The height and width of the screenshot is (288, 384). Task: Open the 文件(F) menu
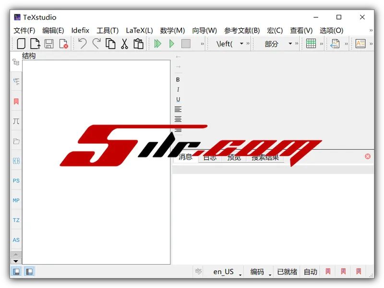[24, 31]
